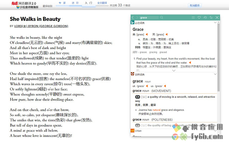The image size is (229, 143).
Task: Click the 'grace noun (POLITENESS)' heading
Action: [x=152, y=120]
